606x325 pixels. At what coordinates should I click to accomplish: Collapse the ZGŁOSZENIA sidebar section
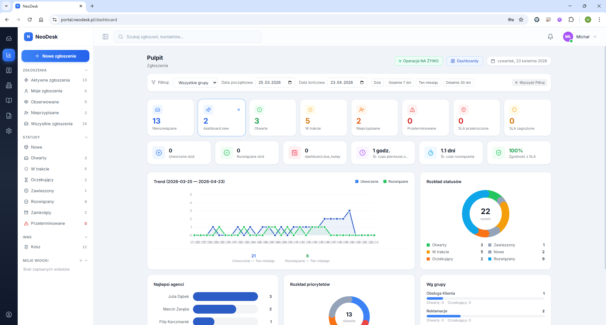86,70
